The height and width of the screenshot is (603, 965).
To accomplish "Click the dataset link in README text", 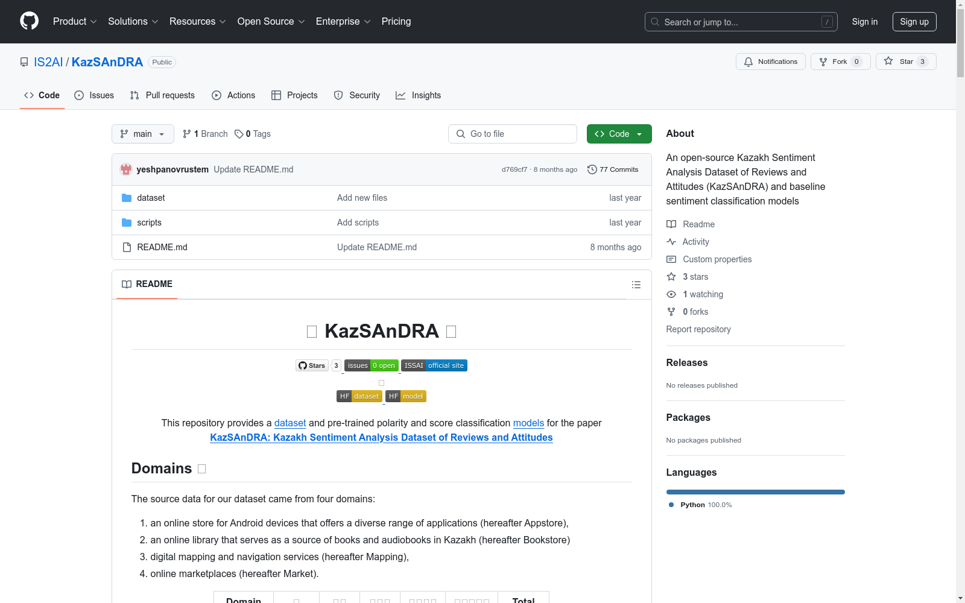I will 290,423.
